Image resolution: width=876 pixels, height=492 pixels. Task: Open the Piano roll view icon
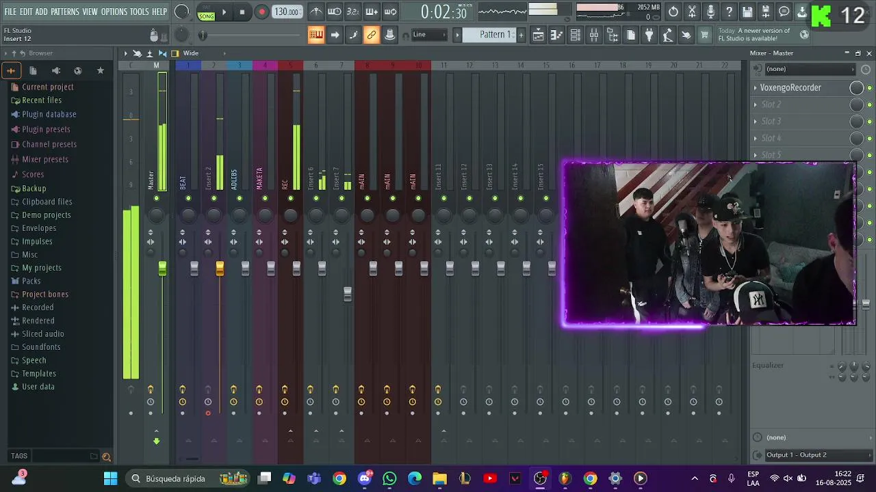click(557, 36)
